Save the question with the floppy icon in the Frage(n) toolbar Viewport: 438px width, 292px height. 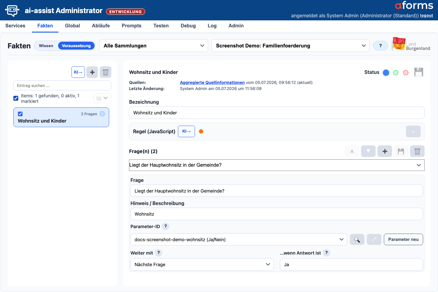pyautogui.click(x=401, y=151)
